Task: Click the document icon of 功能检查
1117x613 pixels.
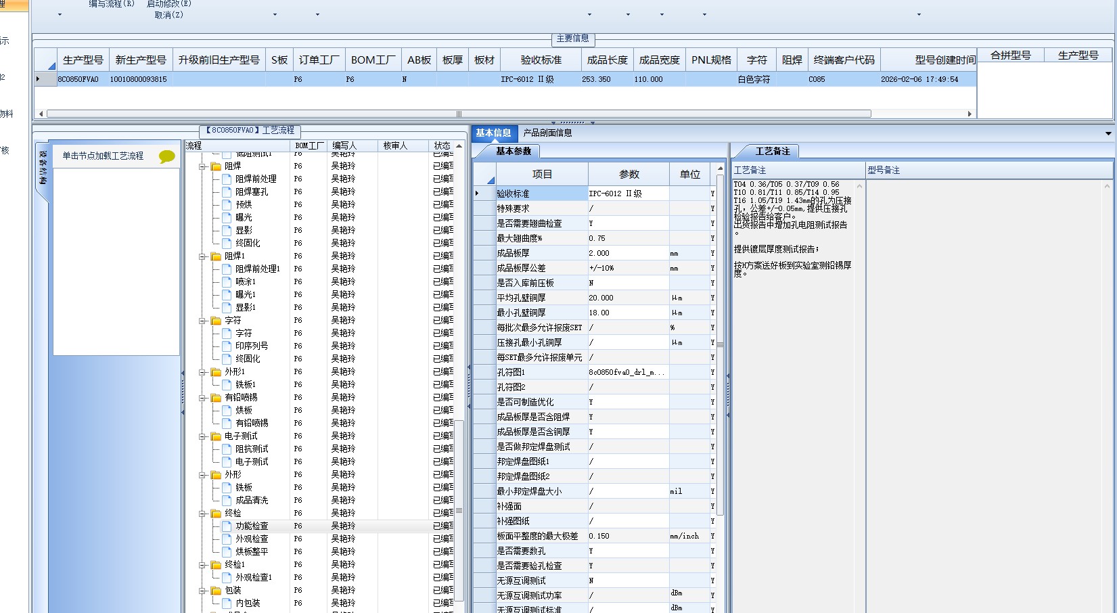Action: pyautogui.click(x=227, y=526)
